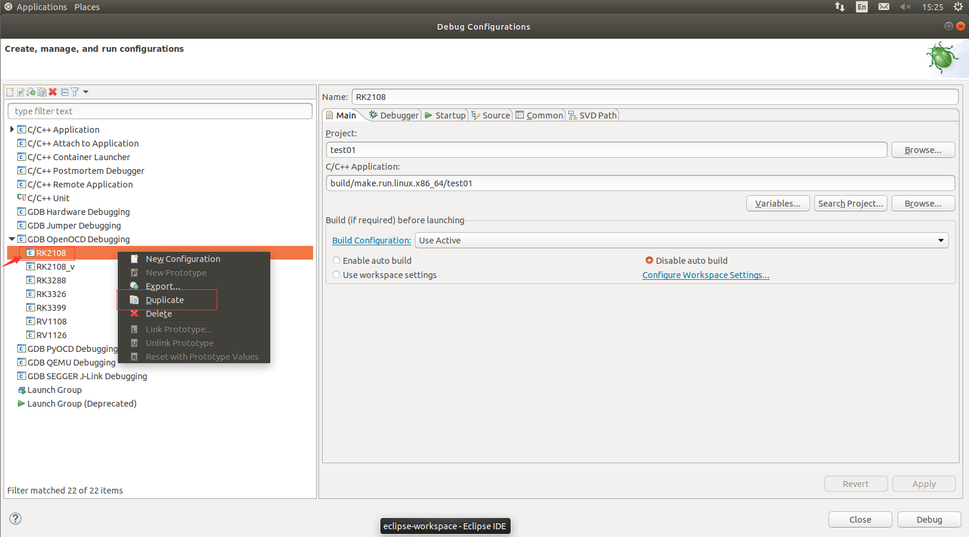The width and height of the screenshot is (969, 537).
Task: Click the Duplicate context menu icon
Action: (135, 300)
